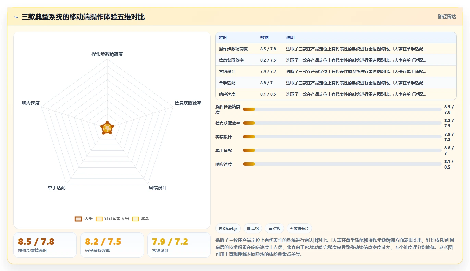Click the 8.1 / 8.5 value in table
Screen dimensions: 470x271
tap(268, 94)
